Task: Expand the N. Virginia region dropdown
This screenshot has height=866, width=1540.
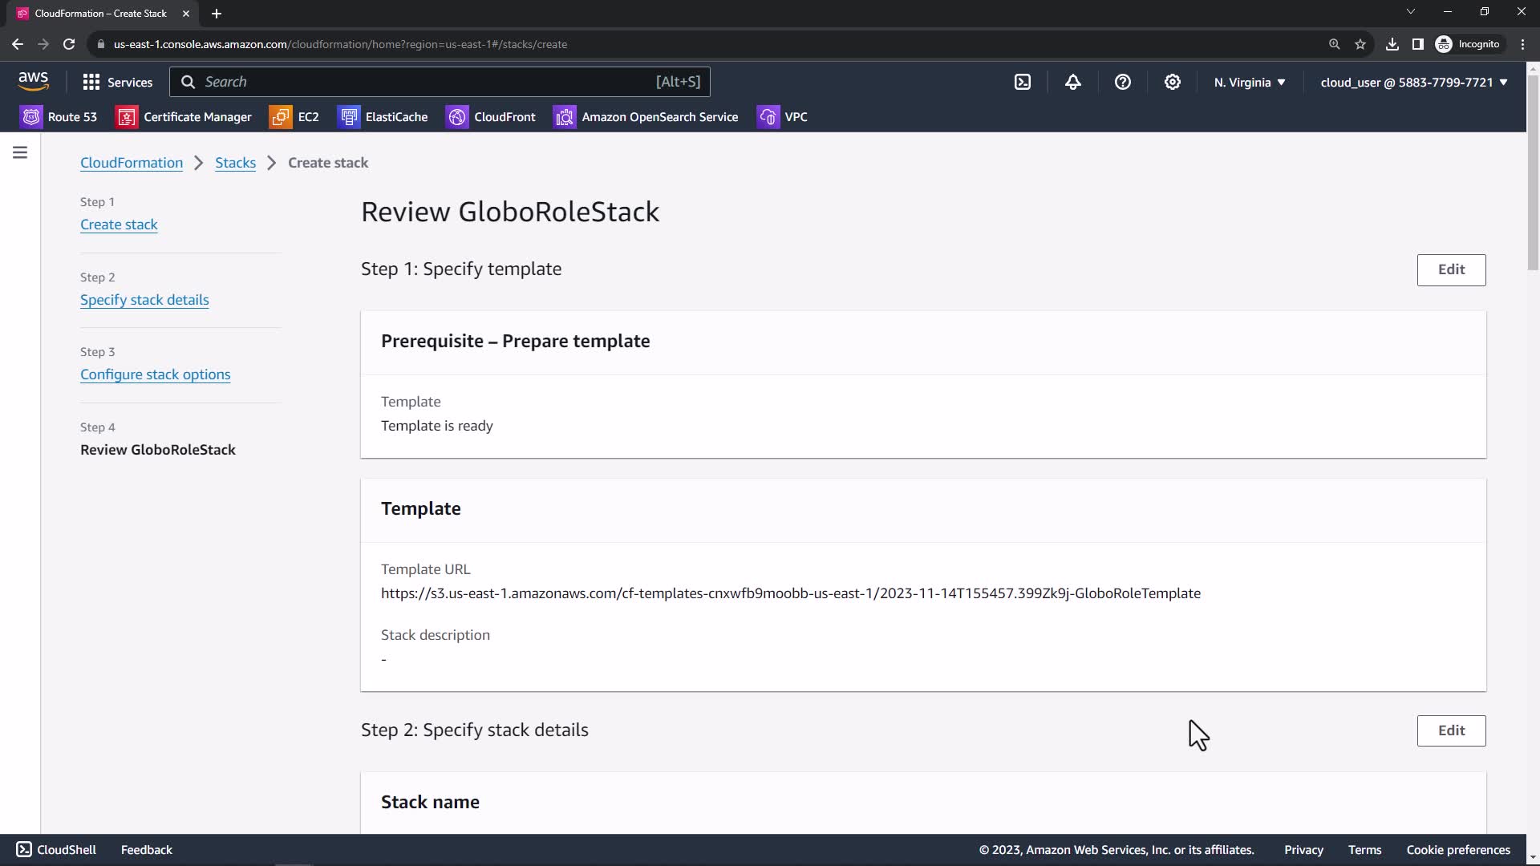Action: coord(1249,82)
